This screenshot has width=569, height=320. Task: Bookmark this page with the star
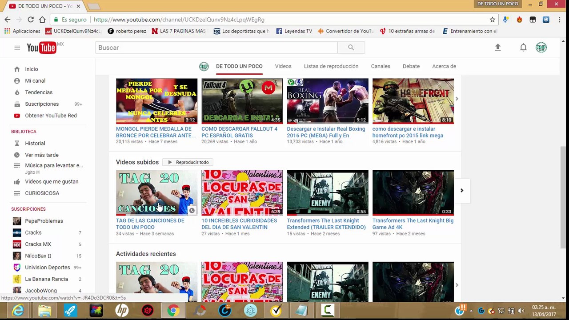pos(493,20)
